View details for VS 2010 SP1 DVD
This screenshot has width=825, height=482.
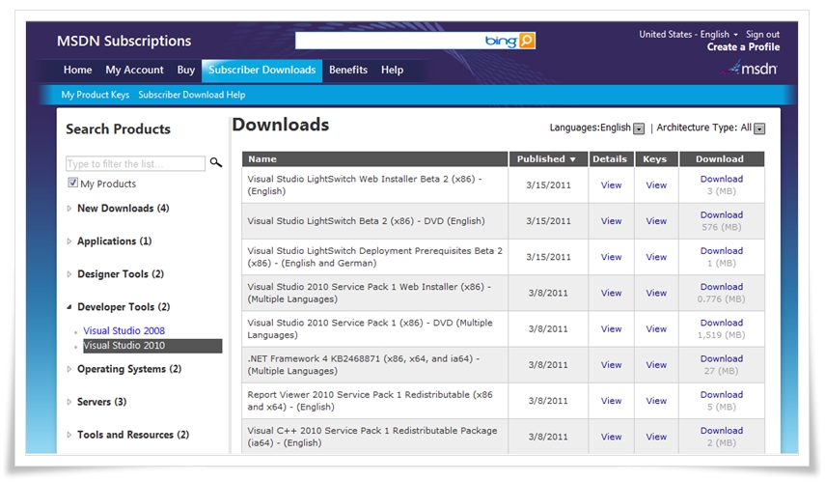(x=611, y=328)
